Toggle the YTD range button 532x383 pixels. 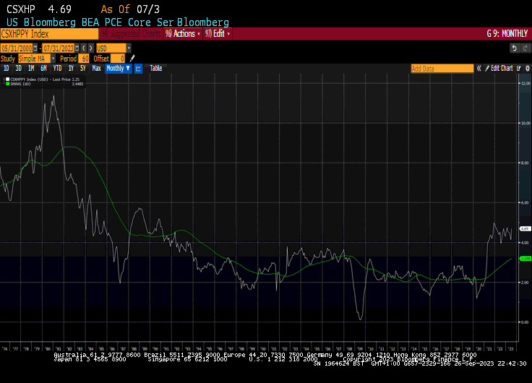point(57,68)
